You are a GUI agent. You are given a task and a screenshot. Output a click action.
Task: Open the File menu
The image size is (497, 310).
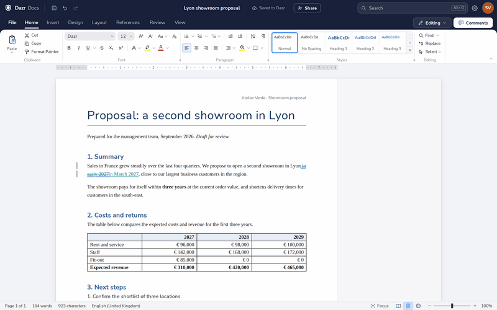[12, 22]
